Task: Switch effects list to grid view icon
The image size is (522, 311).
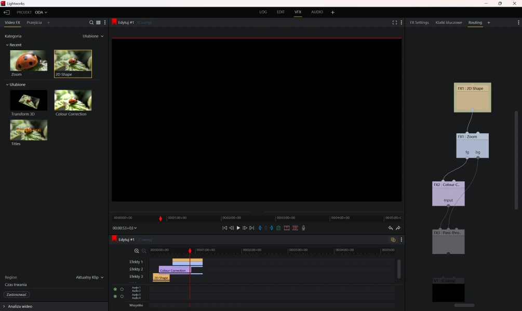Action: point(98,23)
